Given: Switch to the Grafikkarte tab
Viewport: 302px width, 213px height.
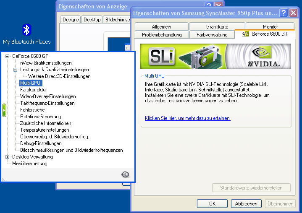Looking at the screenshot, I should pos(217,26).
